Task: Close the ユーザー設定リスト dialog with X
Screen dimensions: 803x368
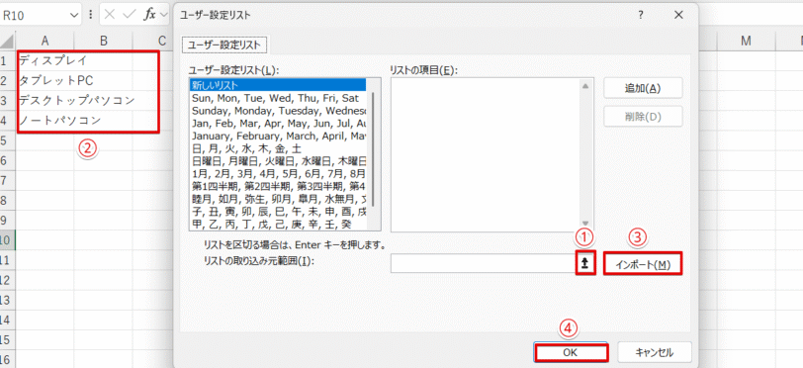Action: tap(679, 16)
